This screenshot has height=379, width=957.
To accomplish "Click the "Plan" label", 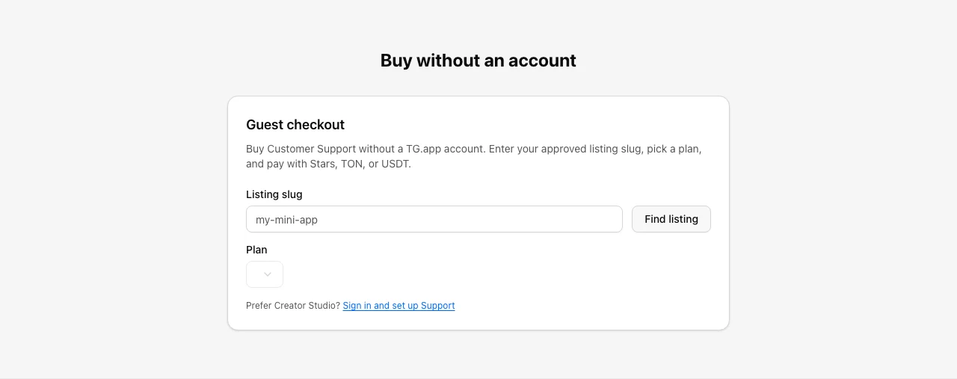I will 256,250.
